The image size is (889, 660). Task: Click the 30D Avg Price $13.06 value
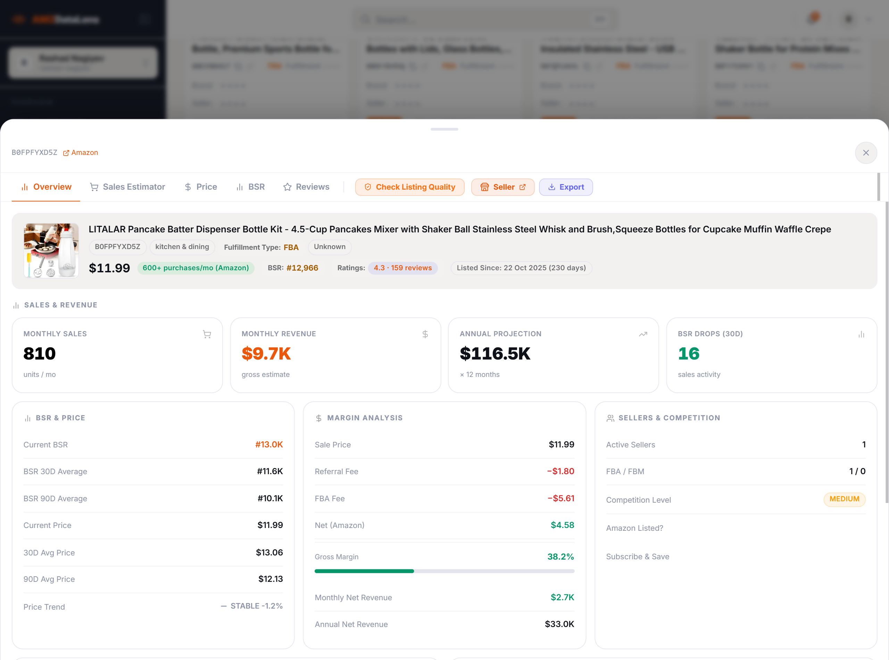pyautogui.click(x=269, y=553)
